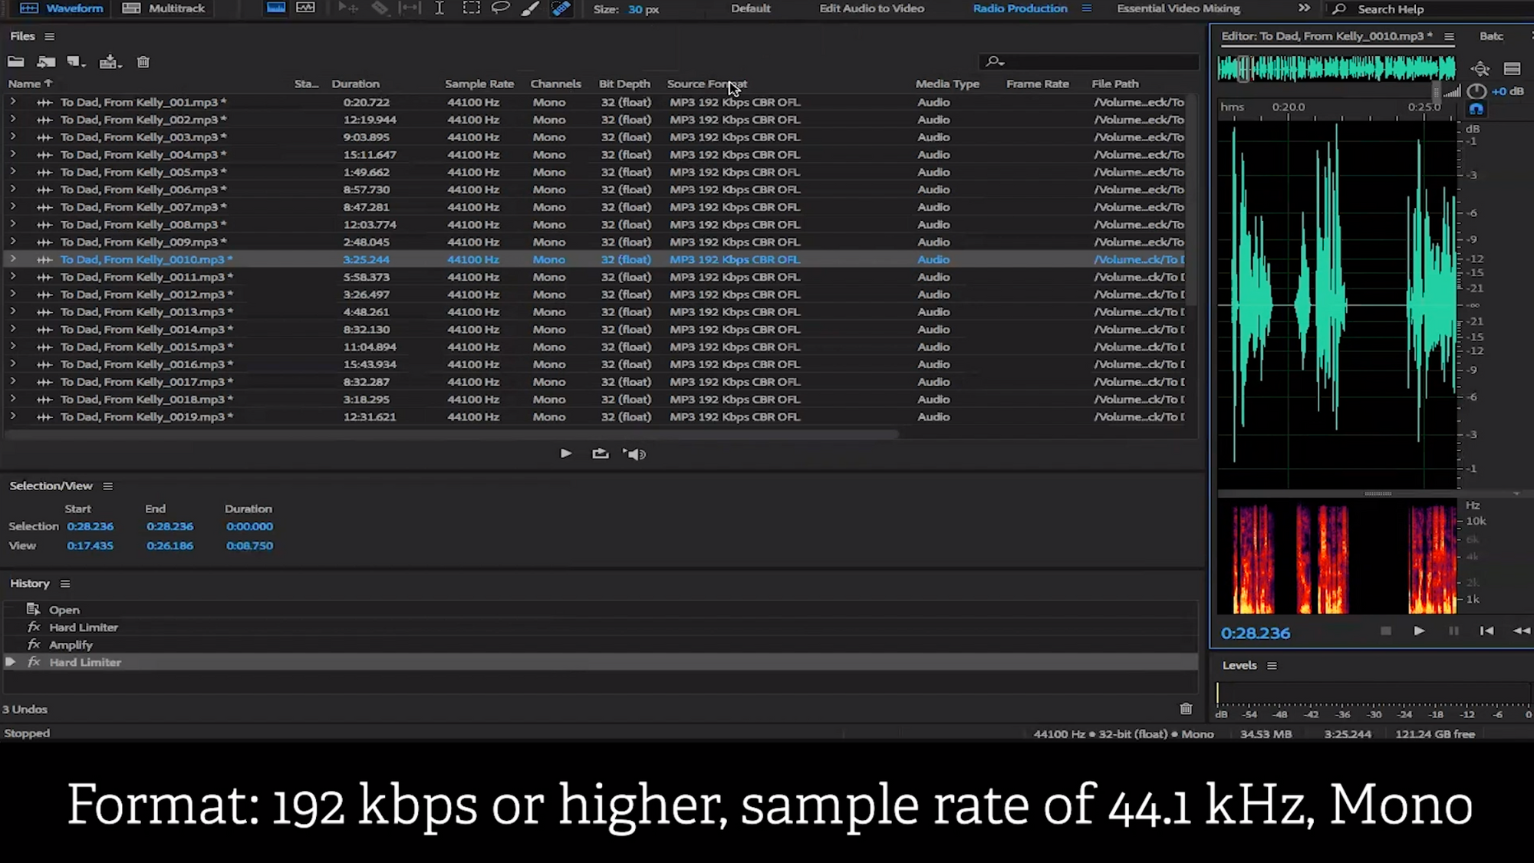
Task: Click zoom navigator viewport in overview waveform
Action: coord(1245,68)
